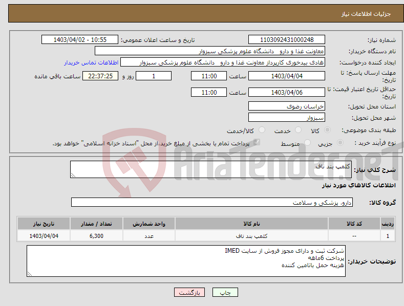Click the جزئیات اطلاعات نیاز page header

tap(366, 14)
